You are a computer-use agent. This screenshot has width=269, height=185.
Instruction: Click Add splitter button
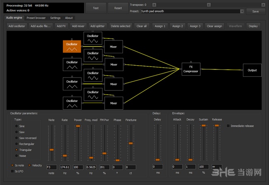pyautogui.click(x=97, y=26)
